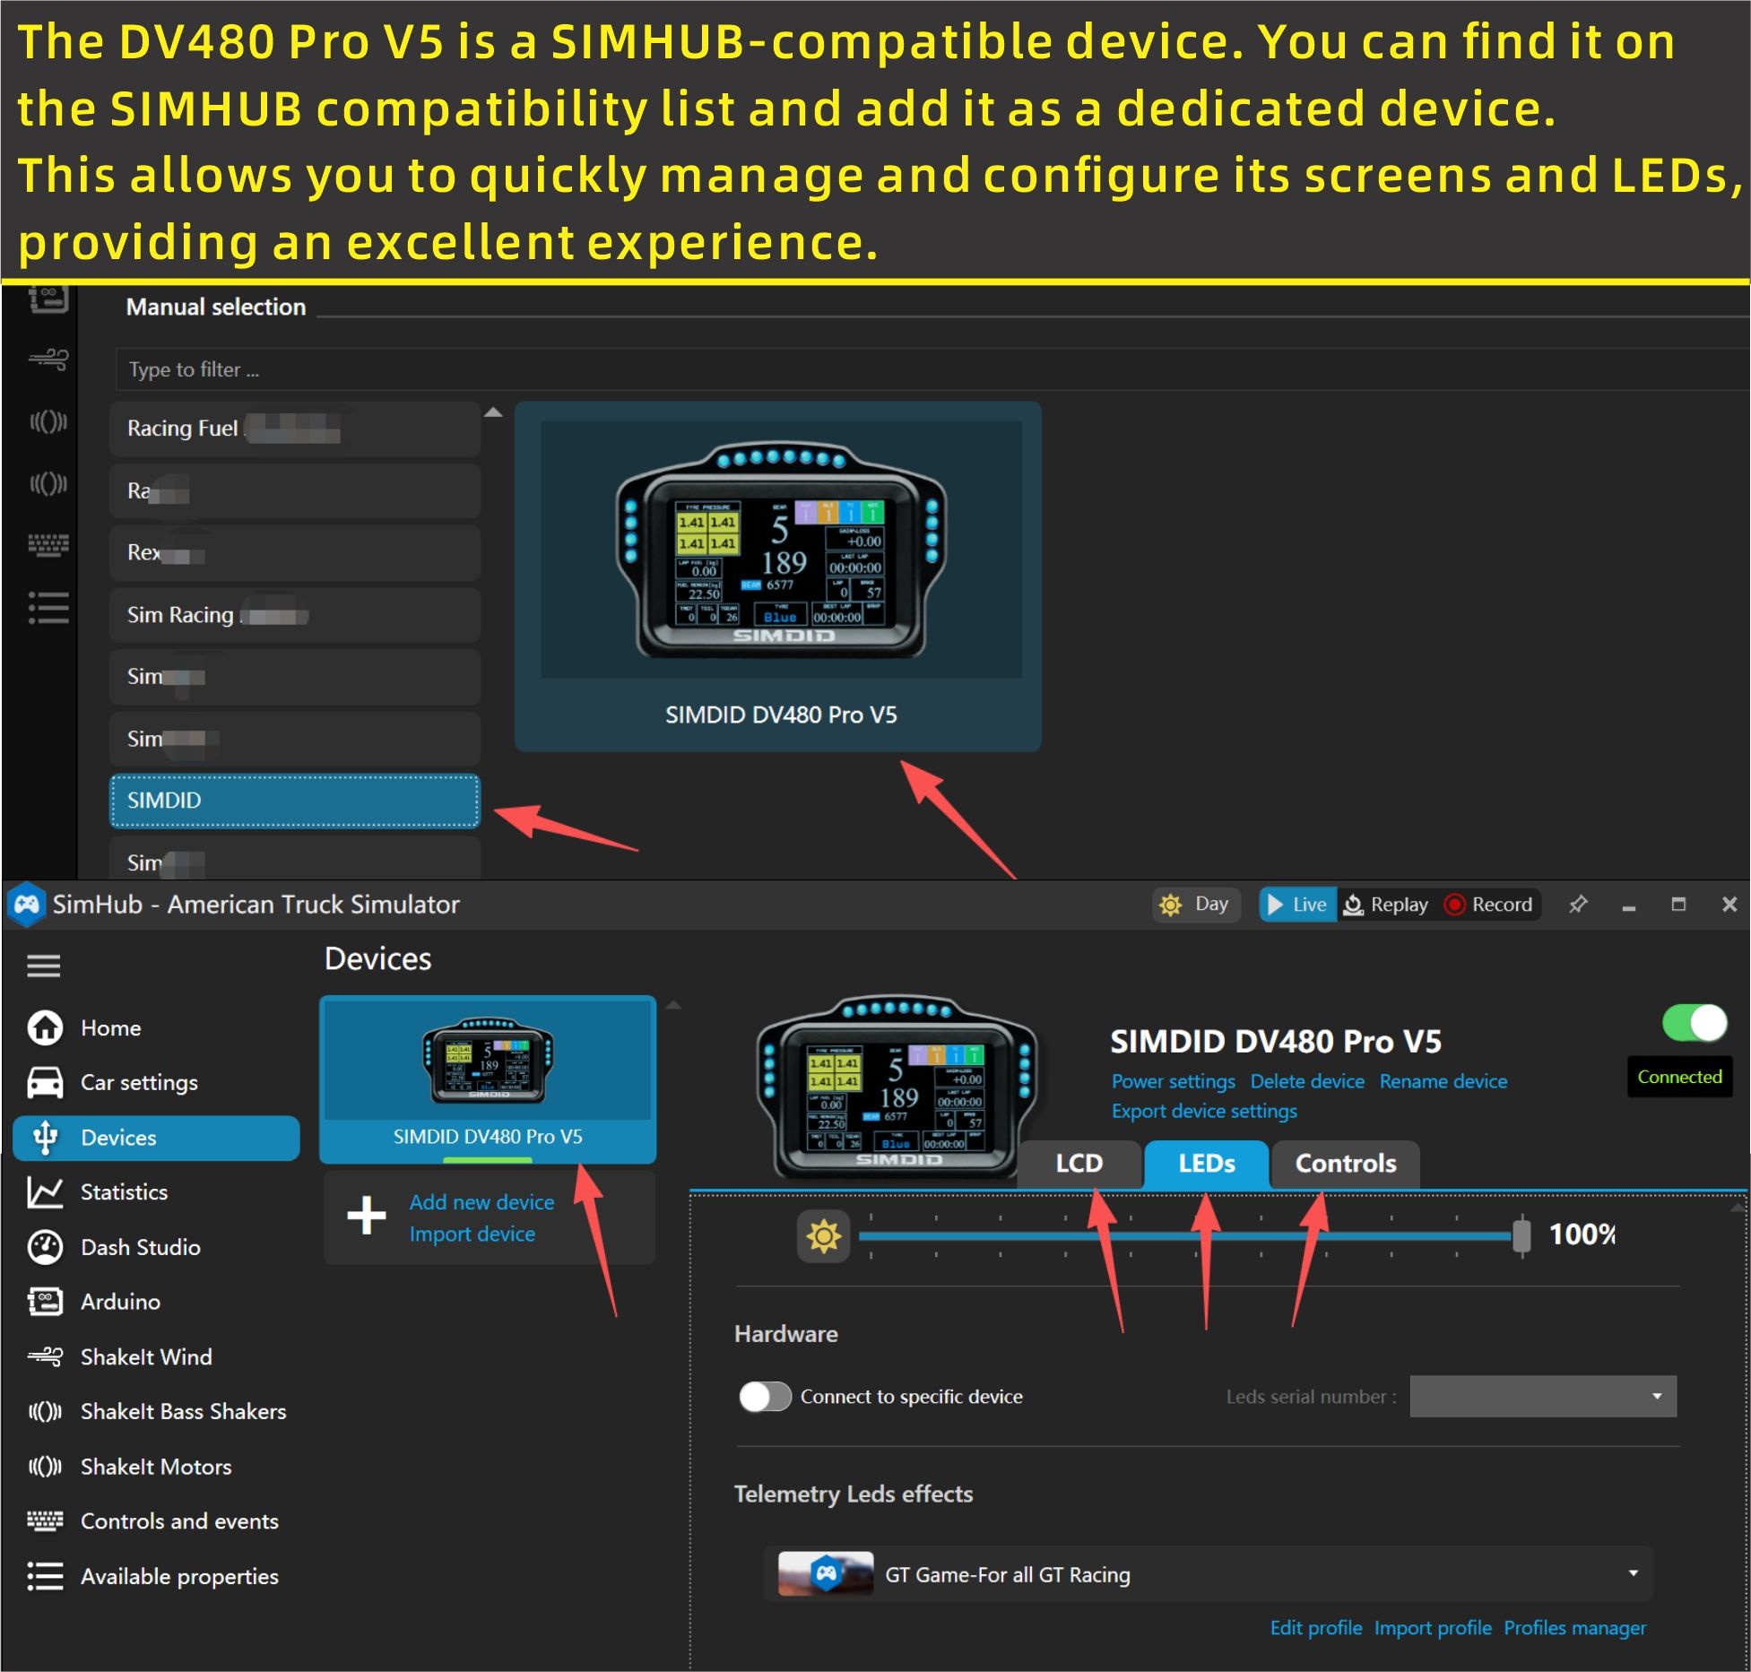The image size is (1751, 1672).
Task: Open the Home page icon
Action: coord(45,1027)
